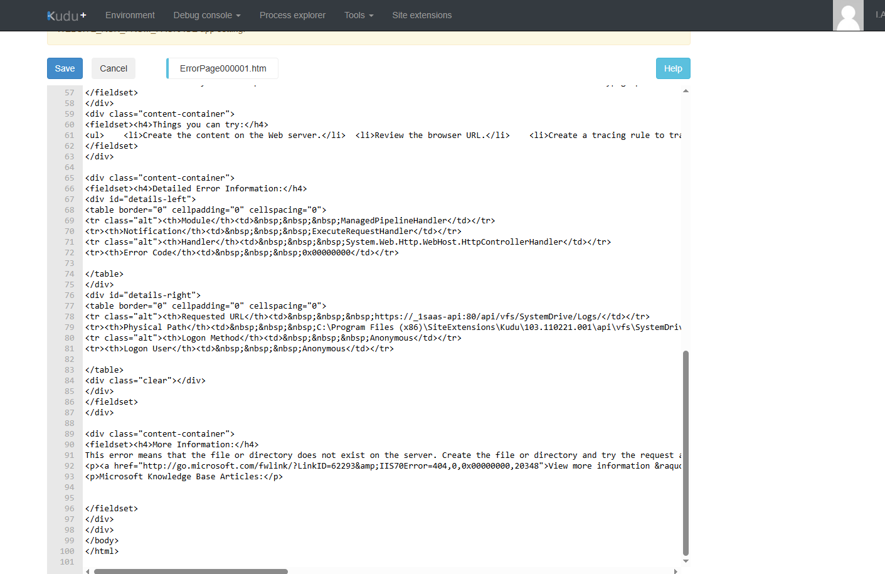Click the vertical scrollbar thumb in editor
The width and height of the screenshot is (885, 574).
click(686, 452)
